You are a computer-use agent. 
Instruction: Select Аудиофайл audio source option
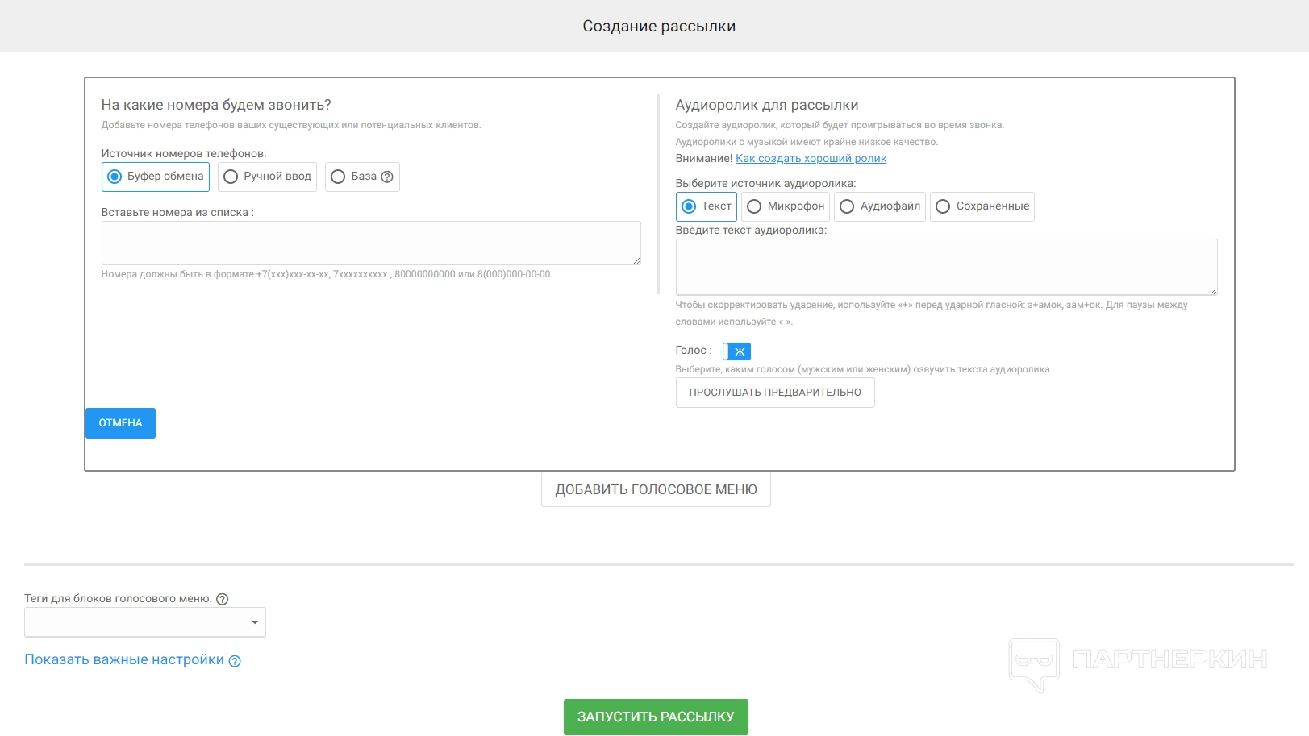[x=847, y=206]
